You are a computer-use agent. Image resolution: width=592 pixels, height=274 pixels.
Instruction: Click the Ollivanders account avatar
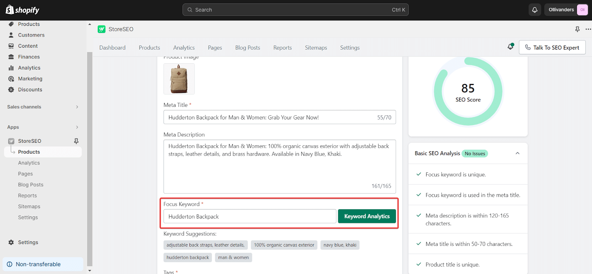click(x=582, y=10)
